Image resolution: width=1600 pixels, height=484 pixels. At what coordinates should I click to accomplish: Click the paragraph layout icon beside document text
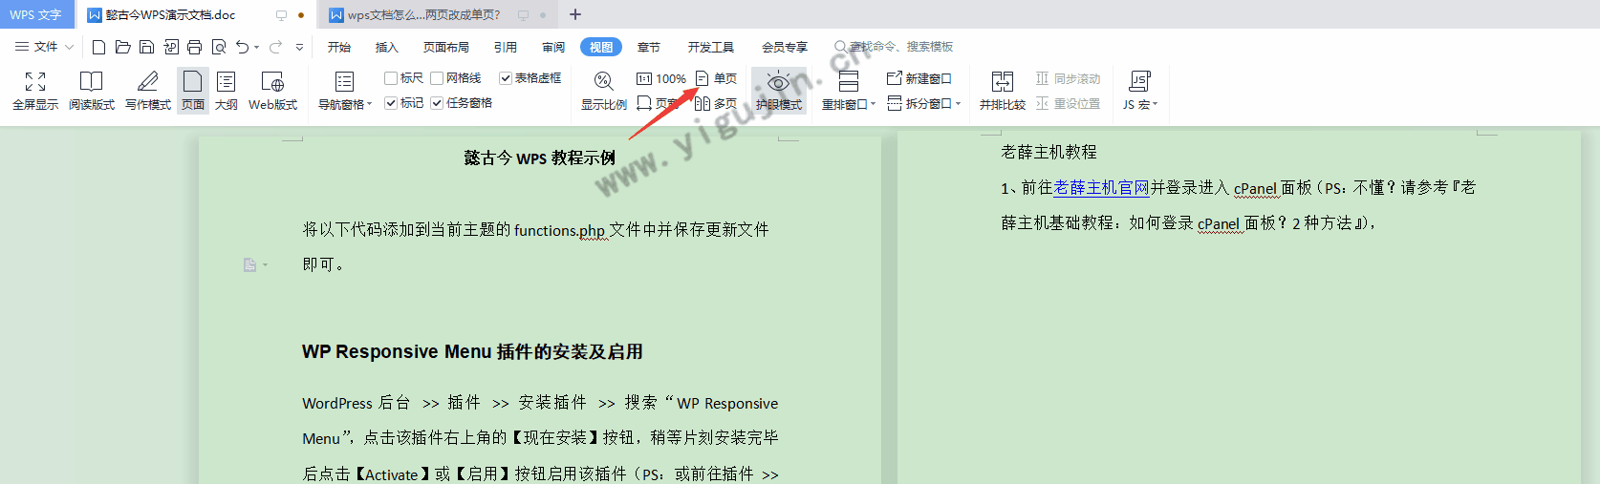pos(249,264)
